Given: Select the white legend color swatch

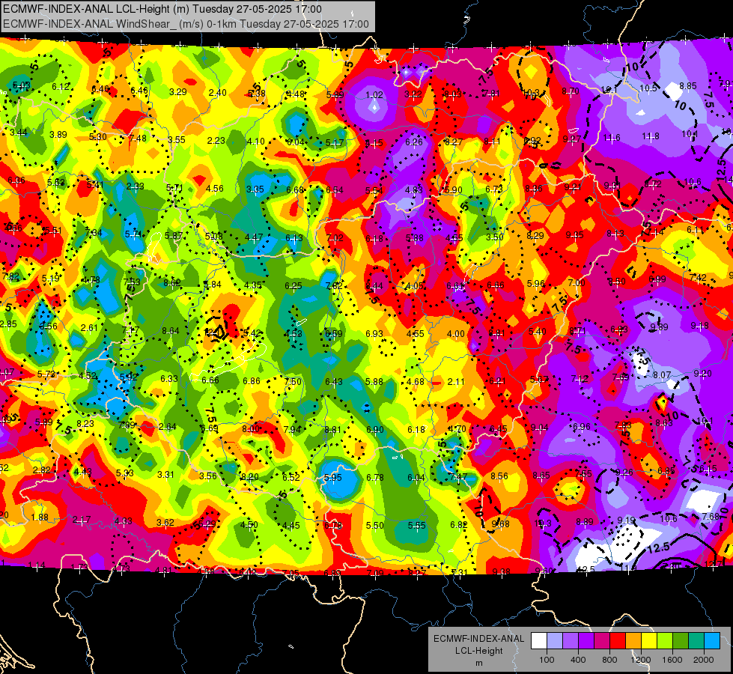Looking at the screenshot, I should tap(539, 641).
